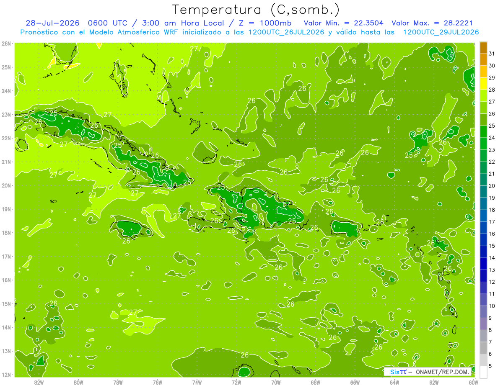Click the longitude axis label "76W"
Image resolution: width=503 pixels, height=388 pixels.
(x=157, y=382)
